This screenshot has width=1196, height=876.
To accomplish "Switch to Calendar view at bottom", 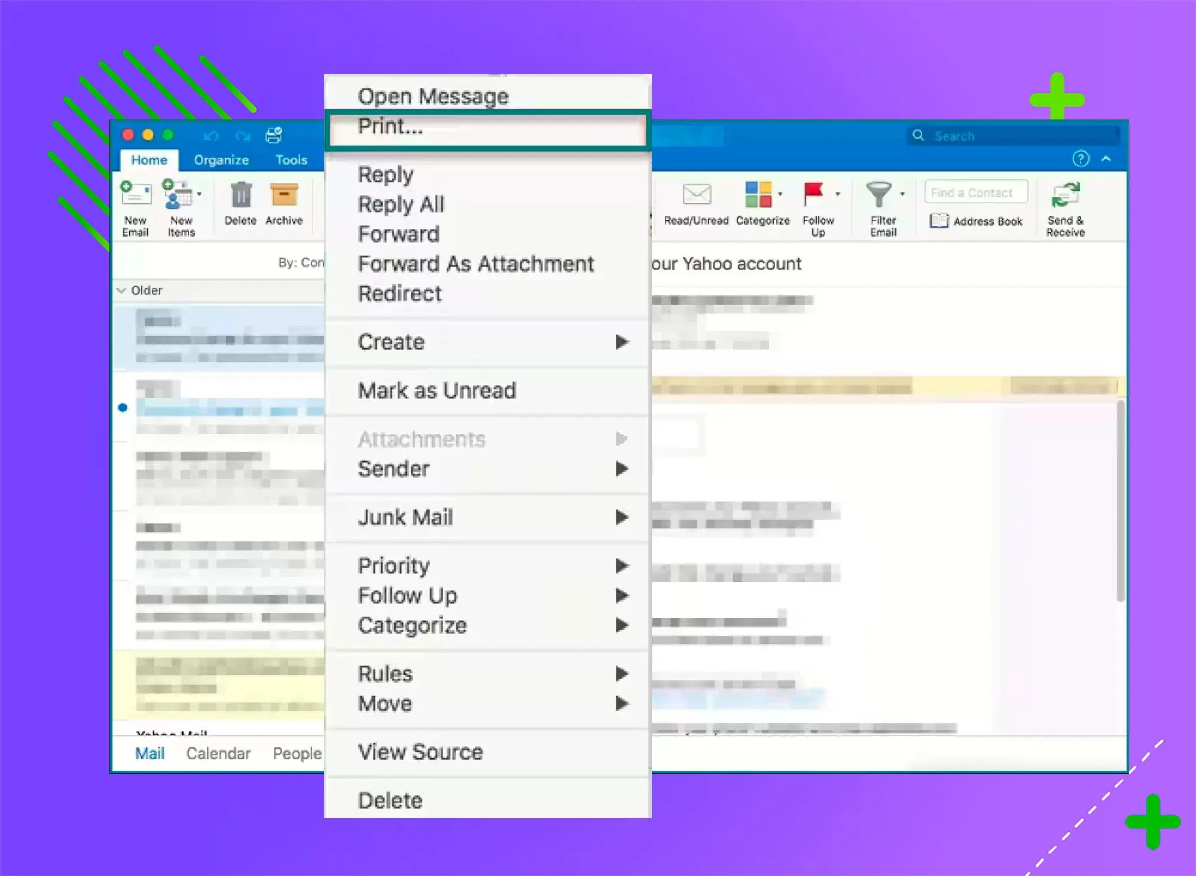I will [x=218, y=754].
